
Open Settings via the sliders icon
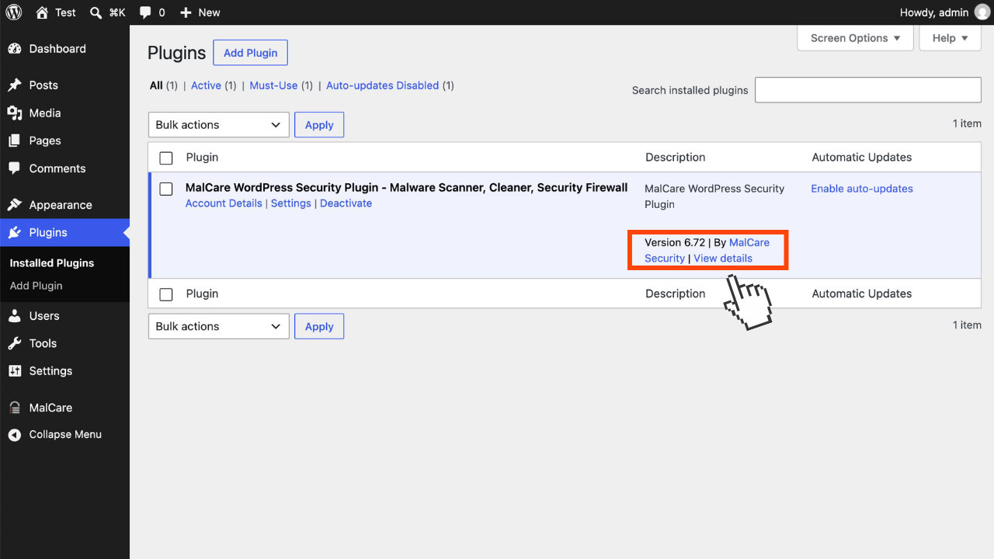coord(15,371)
